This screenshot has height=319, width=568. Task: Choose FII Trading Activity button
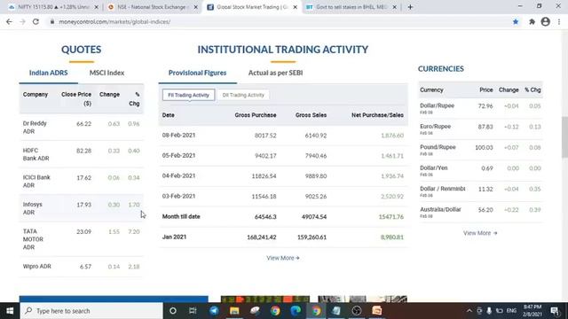tap(188, 95)
